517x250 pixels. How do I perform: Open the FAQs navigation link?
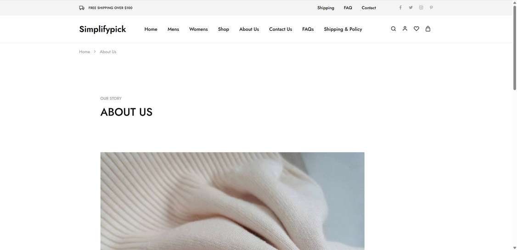[308, 29]
